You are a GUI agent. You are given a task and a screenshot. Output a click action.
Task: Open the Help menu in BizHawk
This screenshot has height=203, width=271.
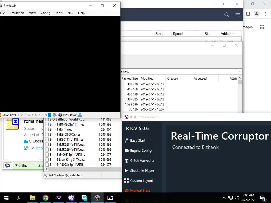pos(81,13)
